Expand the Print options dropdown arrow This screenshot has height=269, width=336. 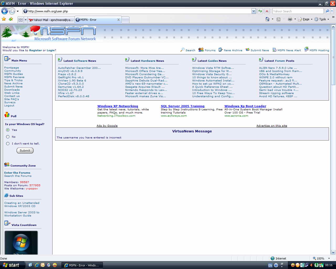tap(295, 19)
